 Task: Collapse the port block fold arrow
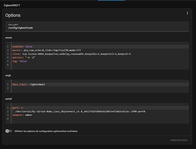tap(10, 108)
